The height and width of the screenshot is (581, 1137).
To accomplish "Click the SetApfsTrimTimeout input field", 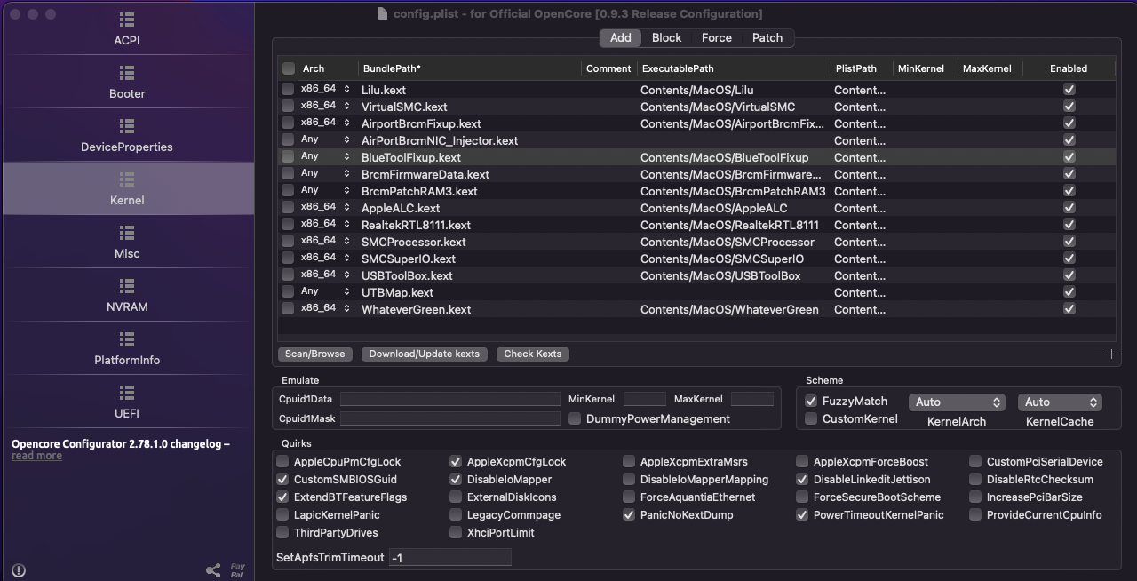I will pos(450,558).
